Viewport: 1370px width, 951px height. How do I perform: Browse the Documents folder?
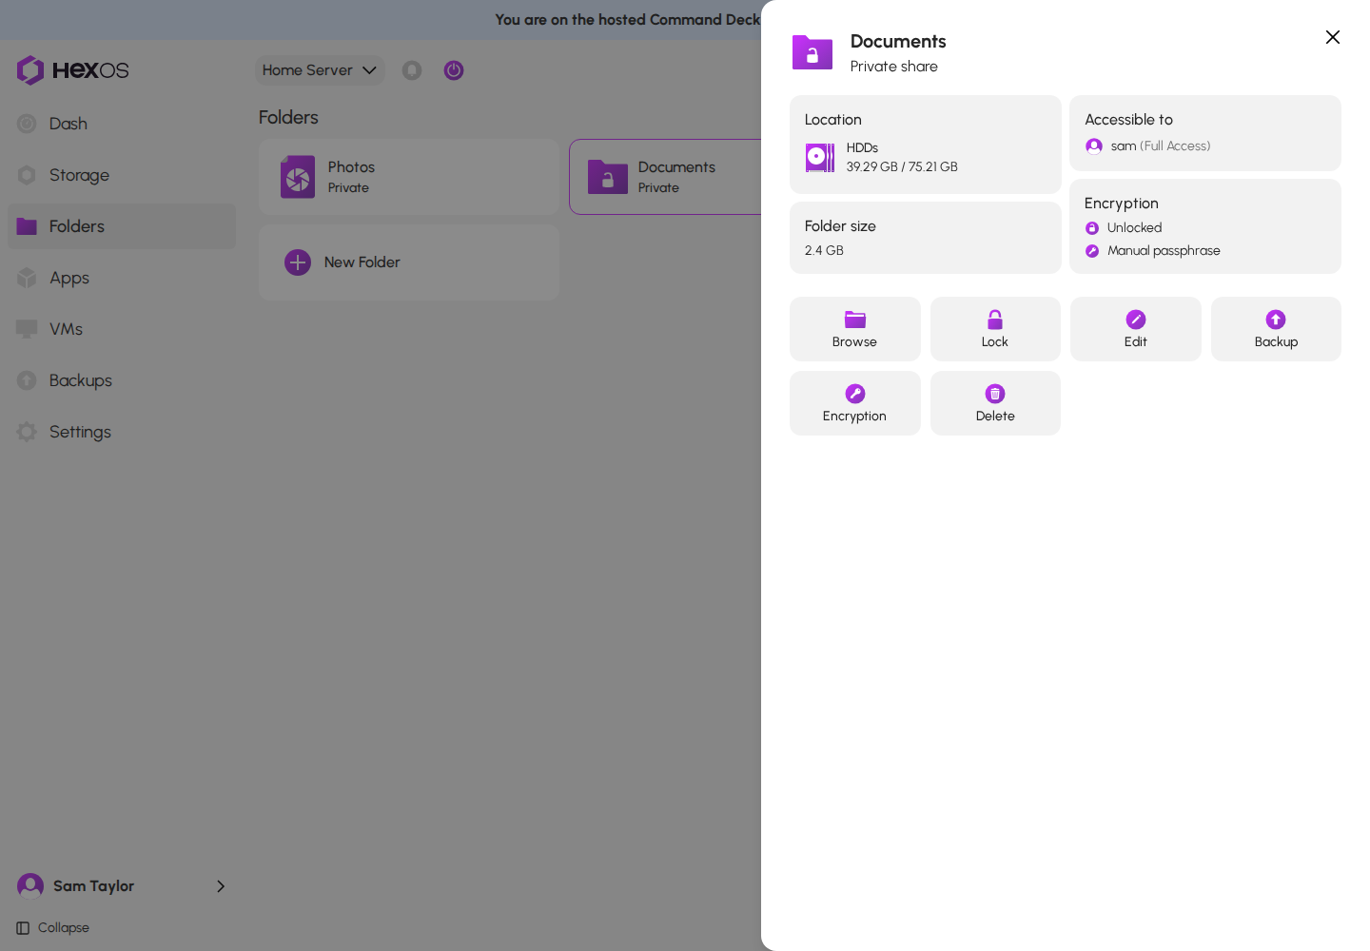(855, 329)
